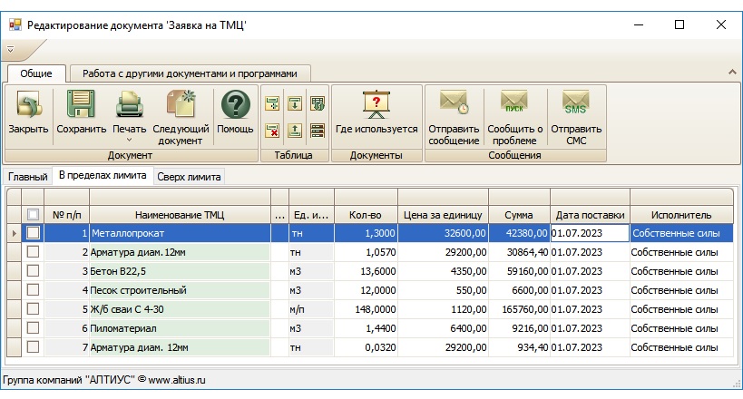The image size is (743, 399).
Task: Click the Цена за единицу column header
Action: (x=443, y=215)
